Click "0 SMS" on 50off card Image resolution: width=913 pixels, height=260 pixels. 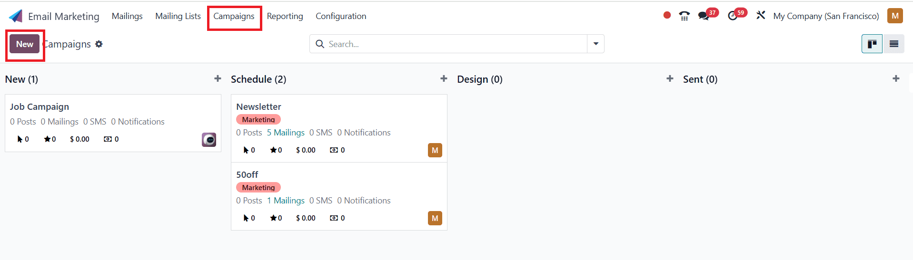[321, 201]
